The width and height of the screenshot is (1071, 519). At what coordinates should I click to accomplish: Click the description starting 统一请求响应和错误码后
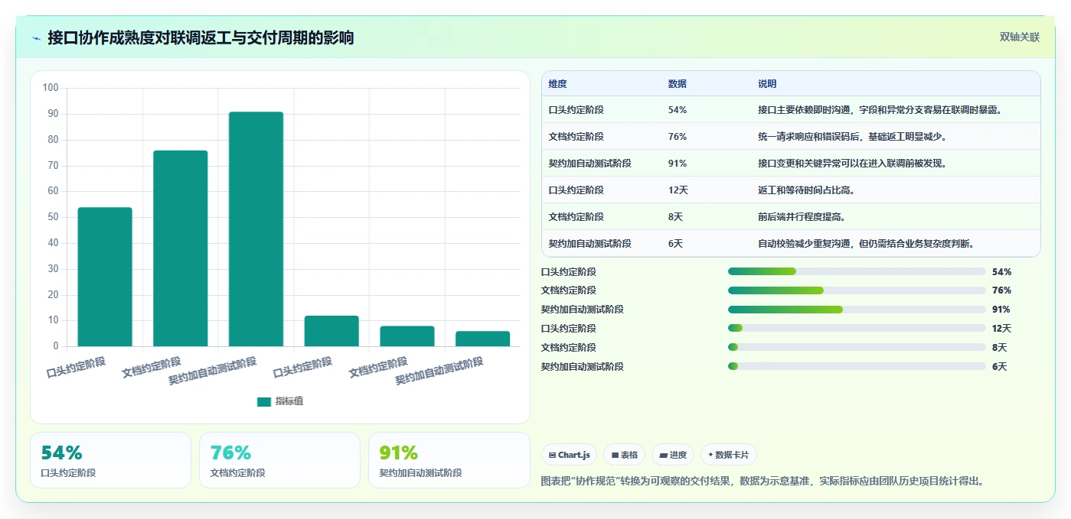click(x=852, y=137)
